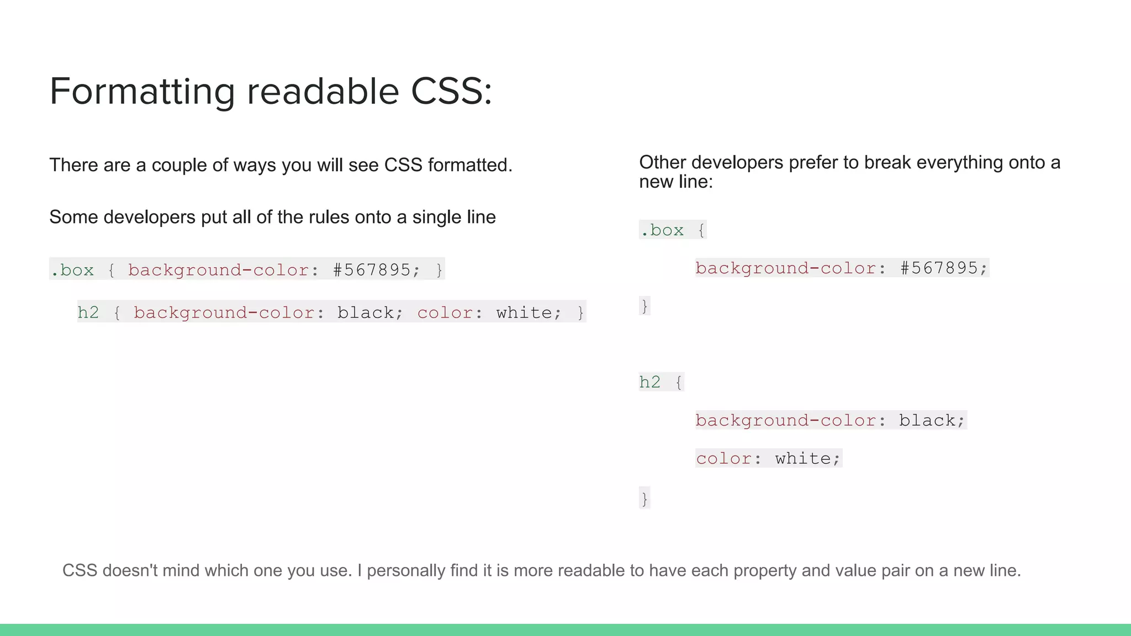Click the "Other developers prefer to break" paragraph

(849, 172)
